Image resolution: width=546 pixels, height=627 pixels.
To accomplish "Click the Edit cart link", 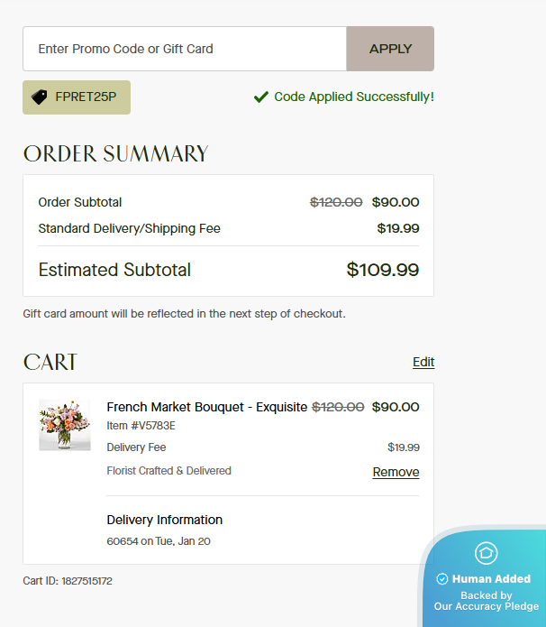I will (423, 362).
